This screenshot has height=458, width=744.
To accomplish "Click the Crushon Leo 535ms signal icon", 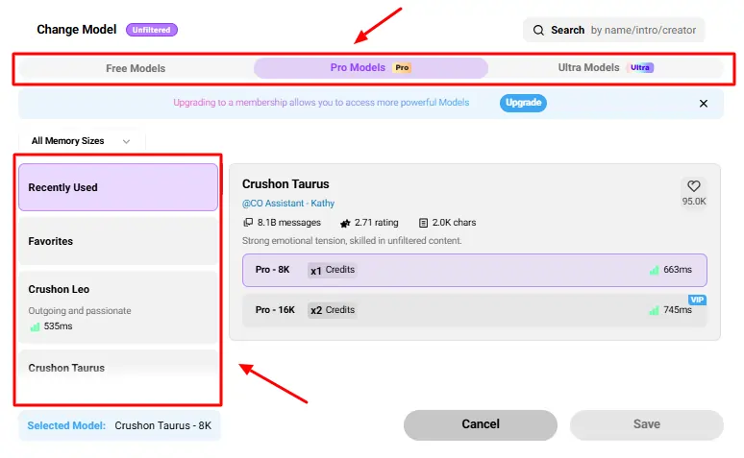I will [x=35, y=326].
